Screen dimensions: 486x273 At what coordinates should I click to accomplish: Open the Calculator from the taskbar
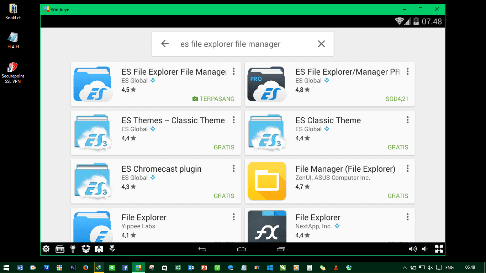[x=310, y=267]
